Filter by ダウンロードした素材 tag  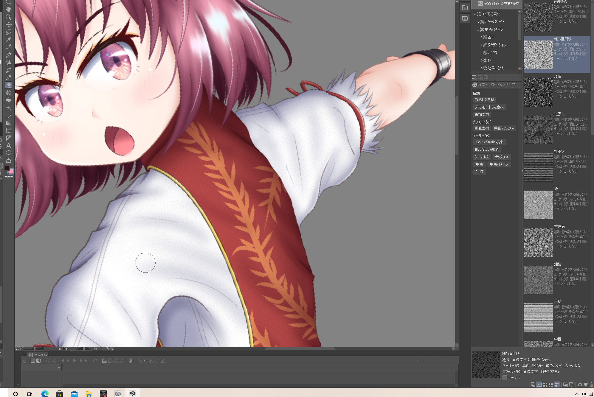coord(489,107)
